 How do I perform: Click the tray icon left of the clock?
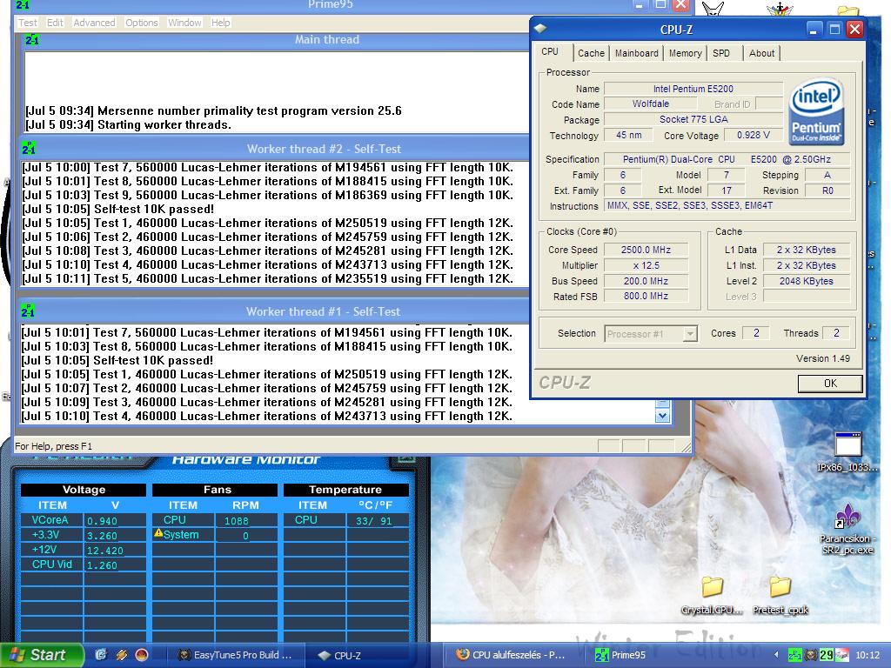[842, 655]
